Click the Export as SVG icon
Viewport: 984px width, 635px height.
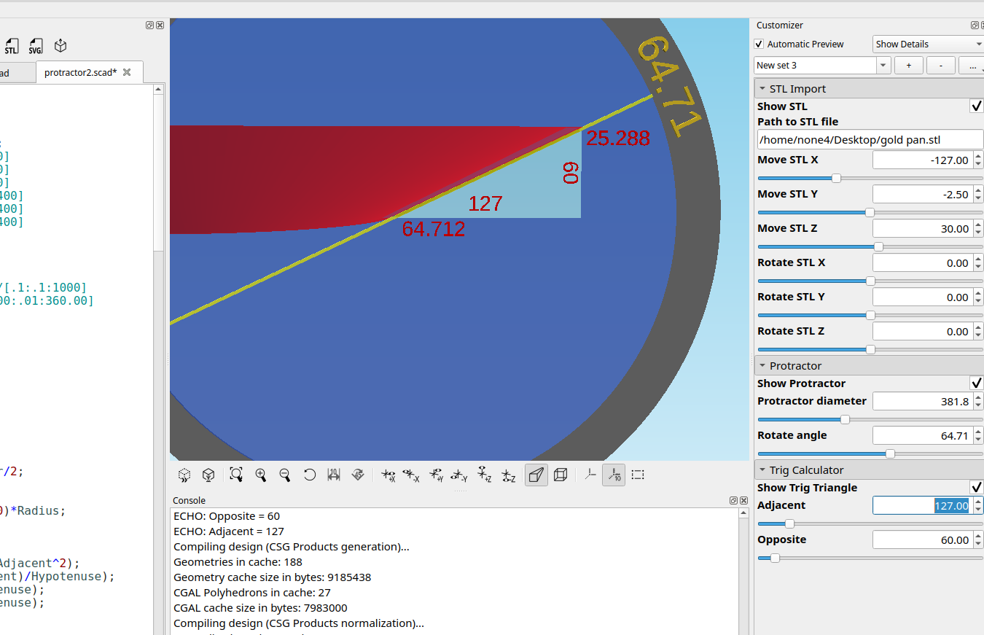click(x=36, y=47)
